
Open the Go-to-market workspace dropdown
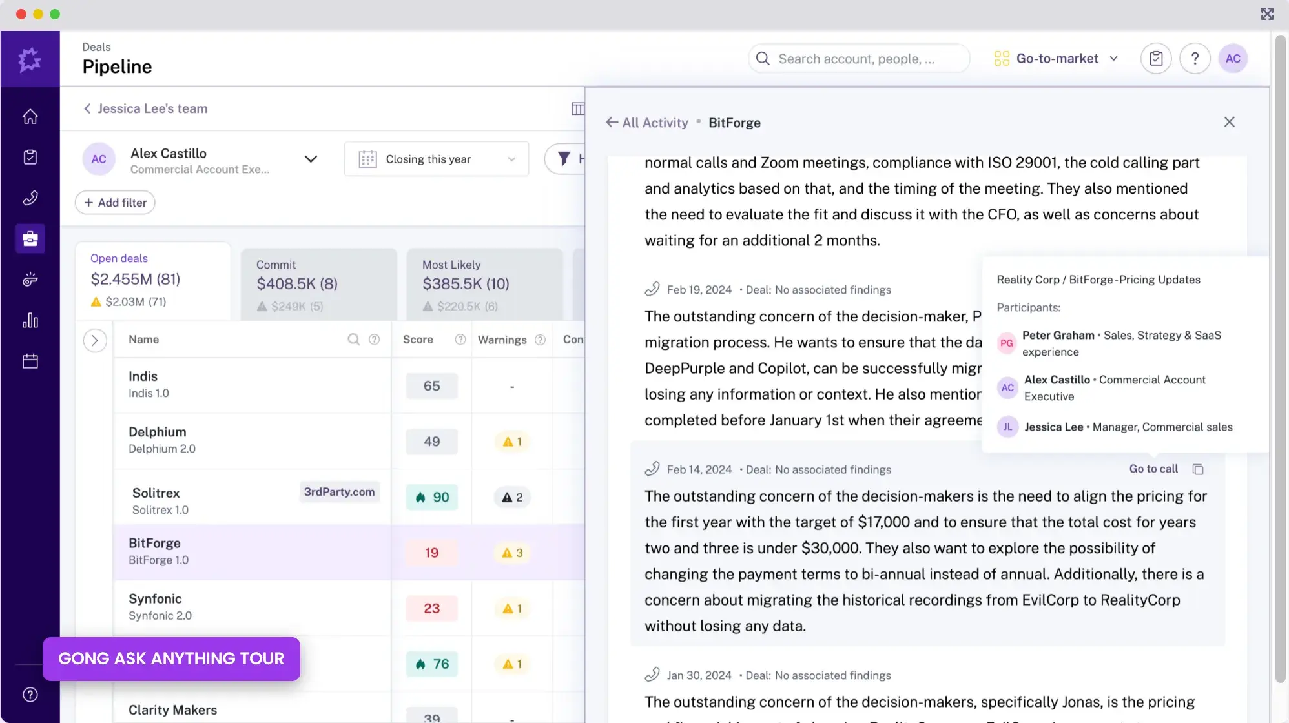click(x=1057, y=59)
